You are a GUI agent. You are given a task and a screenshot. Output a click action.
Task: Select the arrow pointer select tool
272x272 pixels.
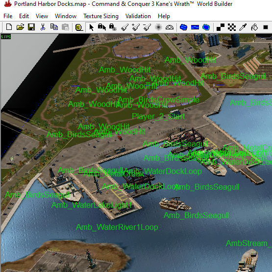point(91,27)
